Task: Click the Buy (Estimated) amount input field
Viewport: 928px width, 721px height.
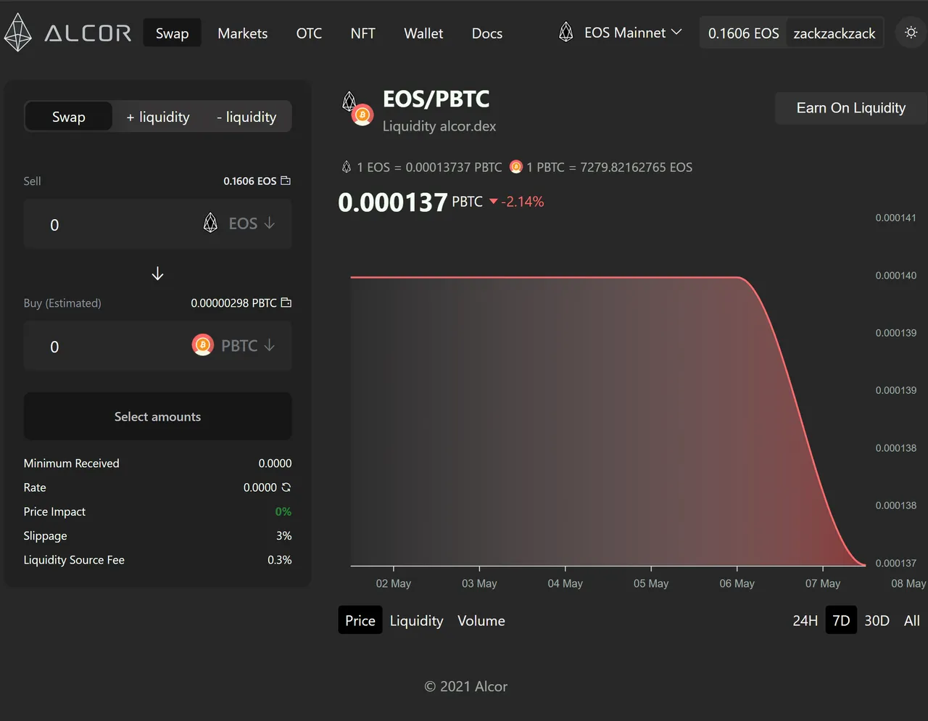Action: 158,346
